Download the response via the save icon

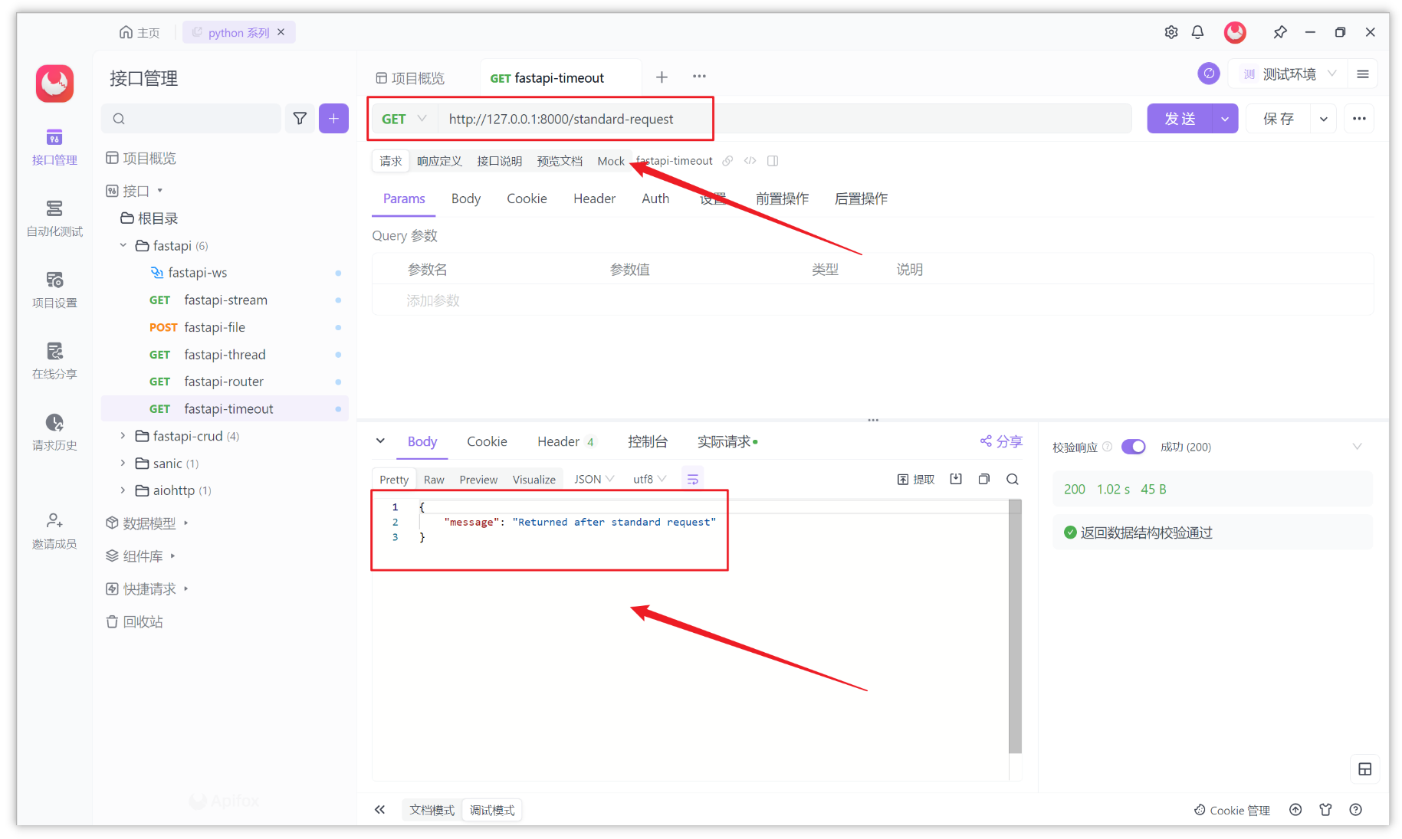click(x=955, y=478)
